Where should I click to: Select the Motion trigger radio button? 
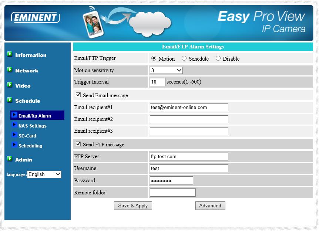[154, 58]
